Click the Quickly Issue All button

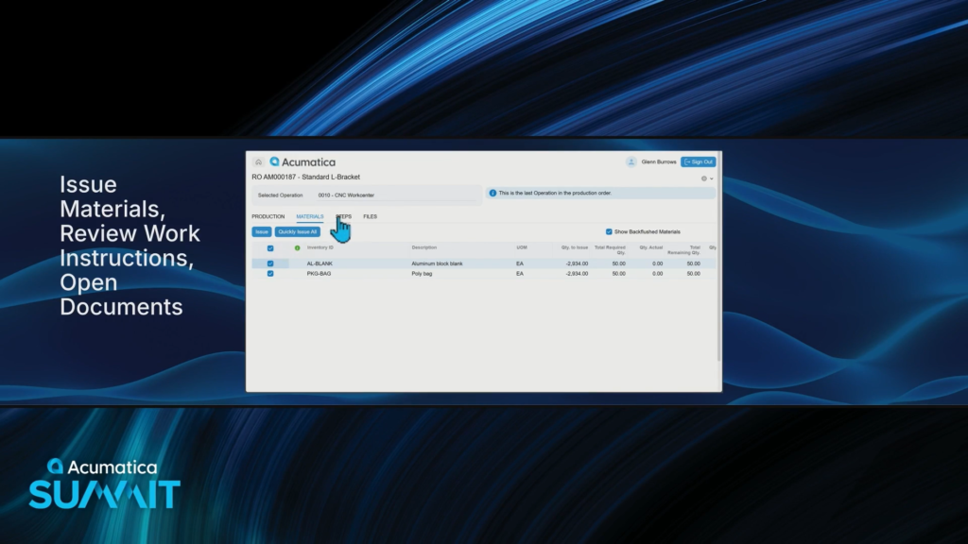tap(298, 231)
